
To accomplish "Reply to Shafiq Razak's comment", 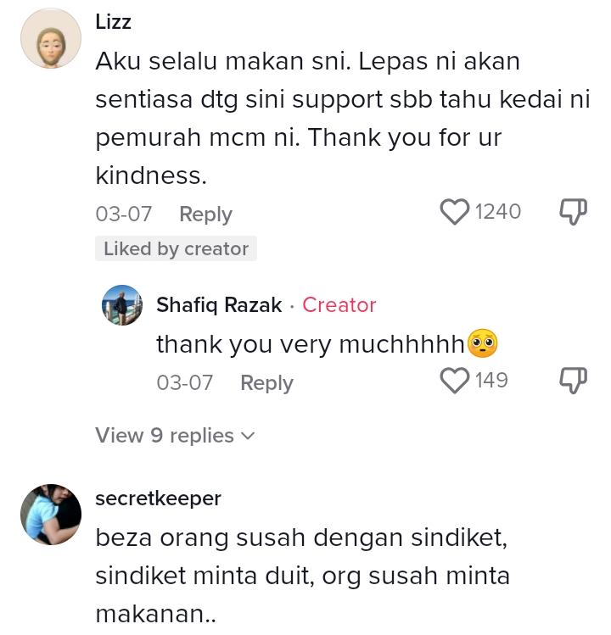I will (x=266, y=383).
